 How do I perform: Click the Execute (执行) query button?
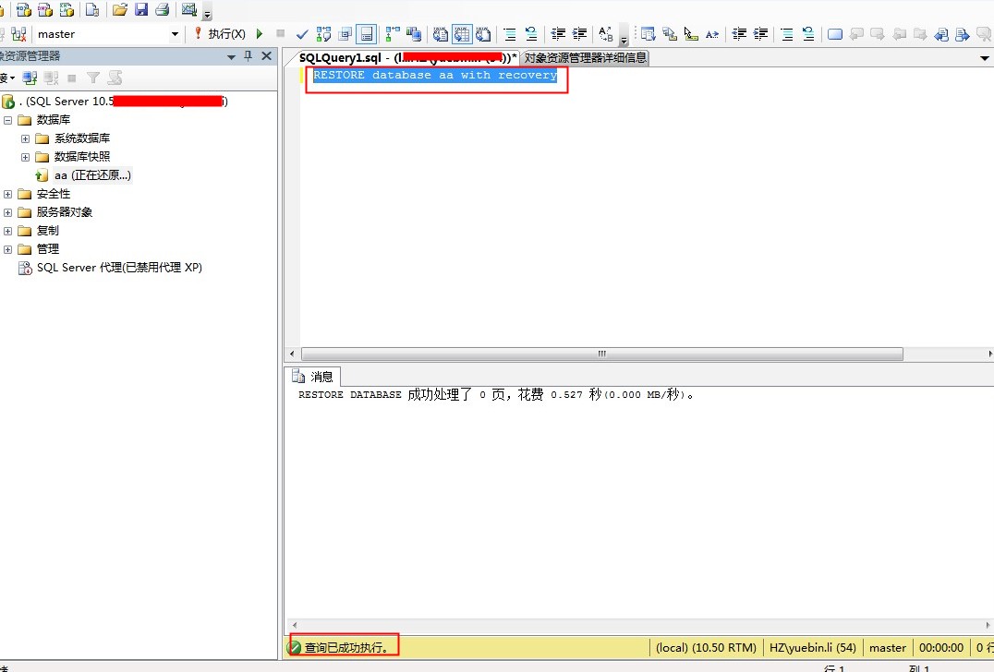(x=220, y=34)
